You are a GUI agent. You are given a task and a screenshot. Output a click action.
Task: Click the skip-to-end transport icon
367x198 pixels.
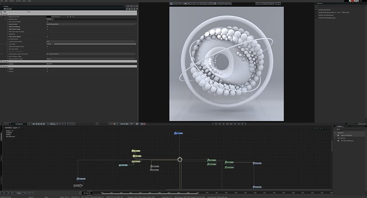(x=244, y=124)
